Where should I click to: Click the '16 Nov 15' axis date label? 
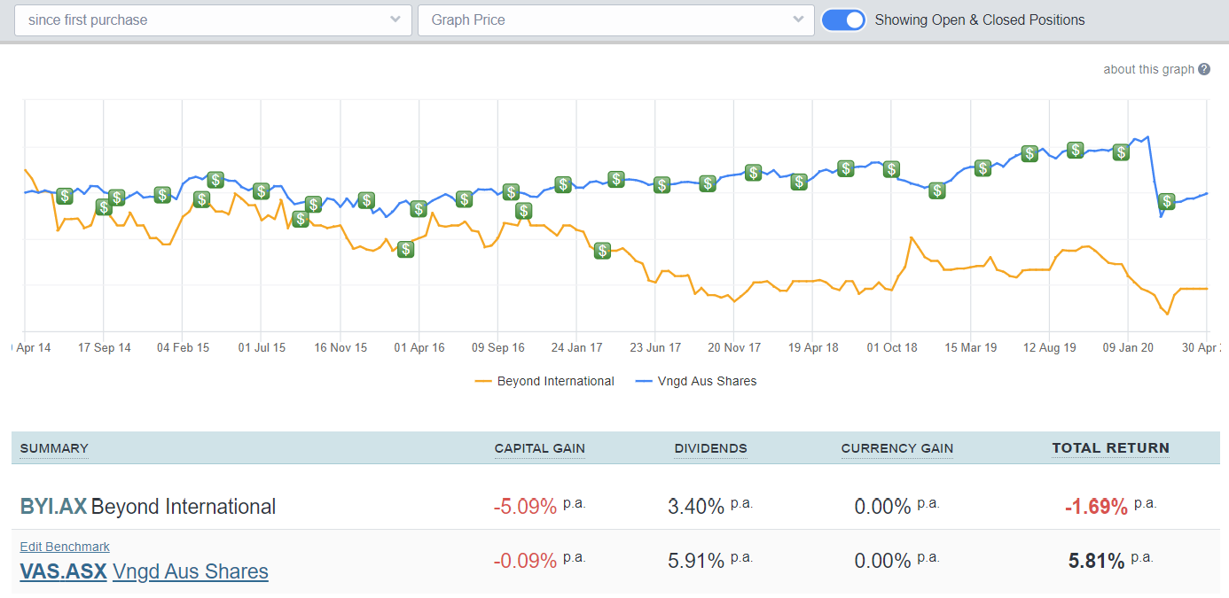[x=341, y=347]
